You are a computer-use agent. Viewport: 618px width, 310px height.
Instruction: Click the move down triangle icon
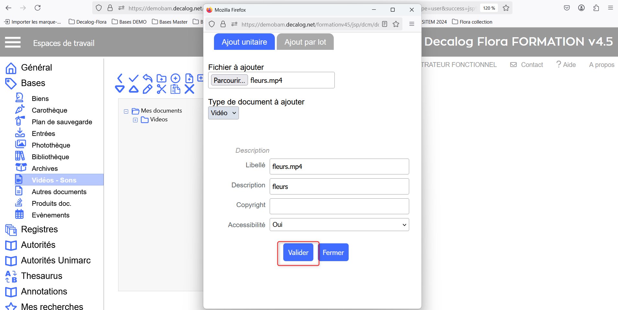[x=120, y=89]
